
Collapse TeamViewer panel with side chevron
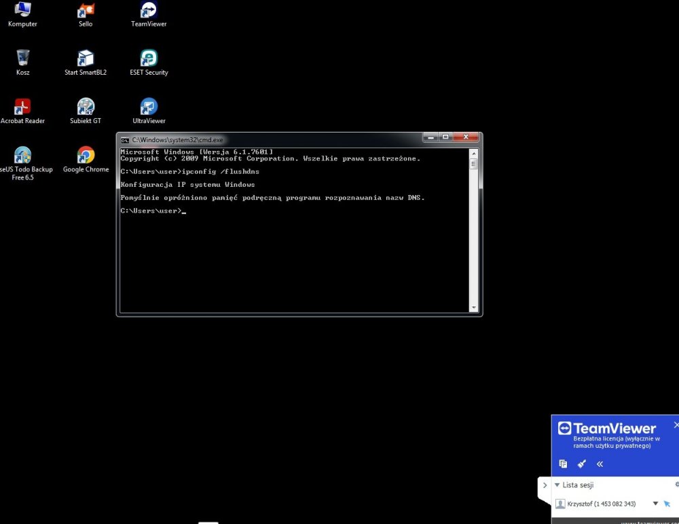point(545,485)
